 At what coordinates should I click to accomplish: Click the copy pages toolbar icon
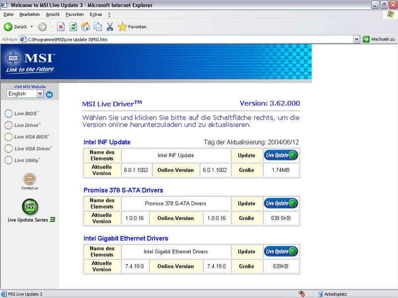(98, 27)
